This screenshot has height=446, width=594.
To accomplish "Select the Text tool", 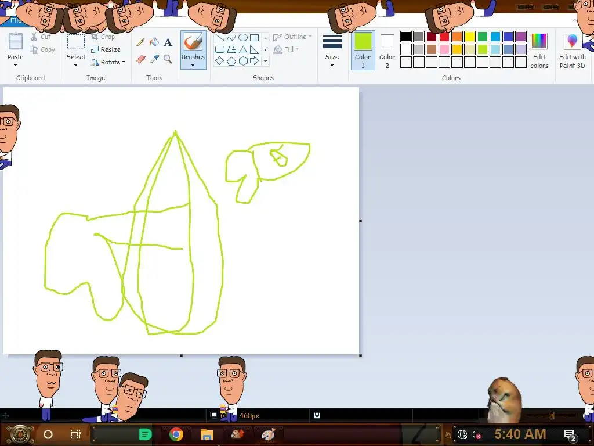I will (168, 42).
